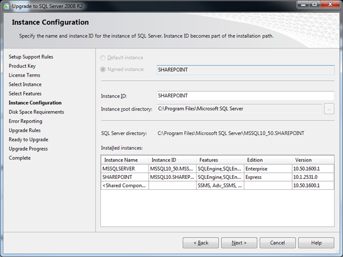Viewport: 343px width, 257px height.
Task: Go to the Upgrade Progress step
Action: (28, 149)
